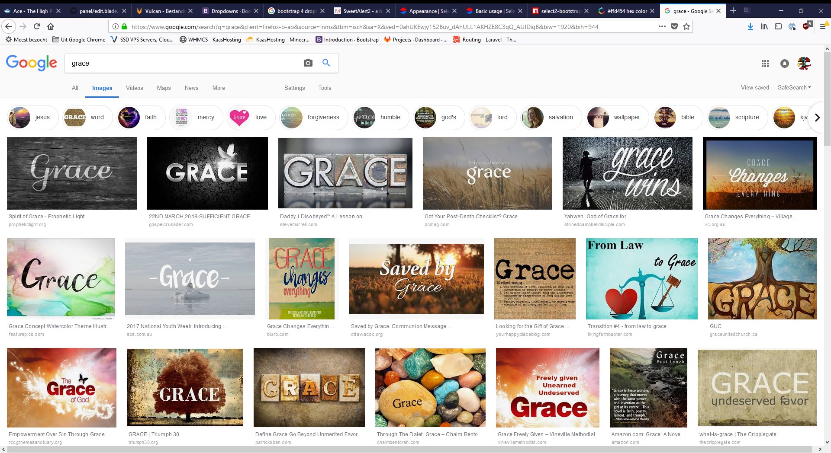Viewport: 831px width, 453px height.
Task: Open the 'Saved by Grace' image result
Action: pyautogui.click(x=416, y=279)
